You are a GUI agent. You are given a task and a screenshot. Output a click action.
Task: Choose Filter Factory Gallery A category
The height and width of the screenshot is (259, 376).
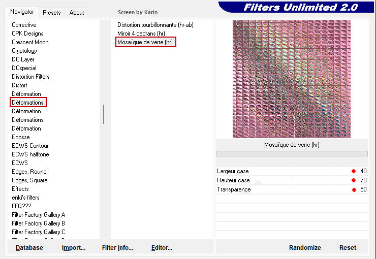38,215
